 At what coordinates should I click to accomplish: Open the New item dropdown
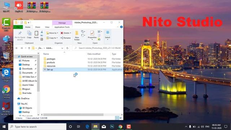[x=83, y=32]
